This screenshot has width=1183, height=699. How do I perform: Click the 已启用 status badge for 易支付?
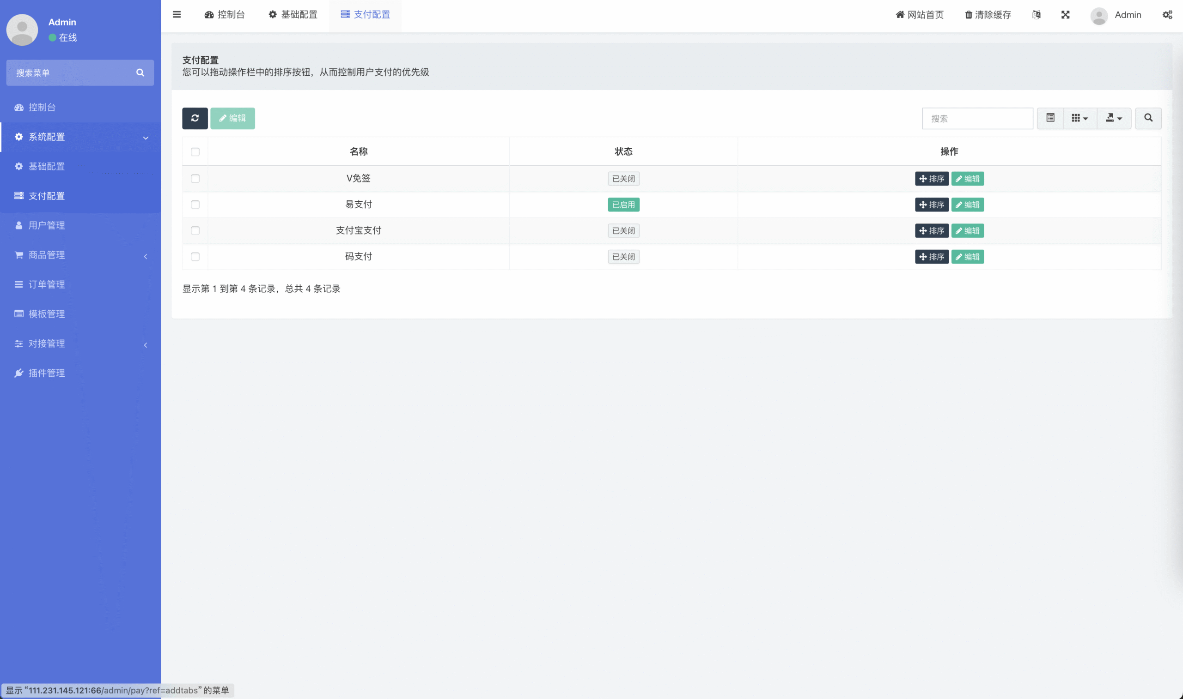[623, 205]
